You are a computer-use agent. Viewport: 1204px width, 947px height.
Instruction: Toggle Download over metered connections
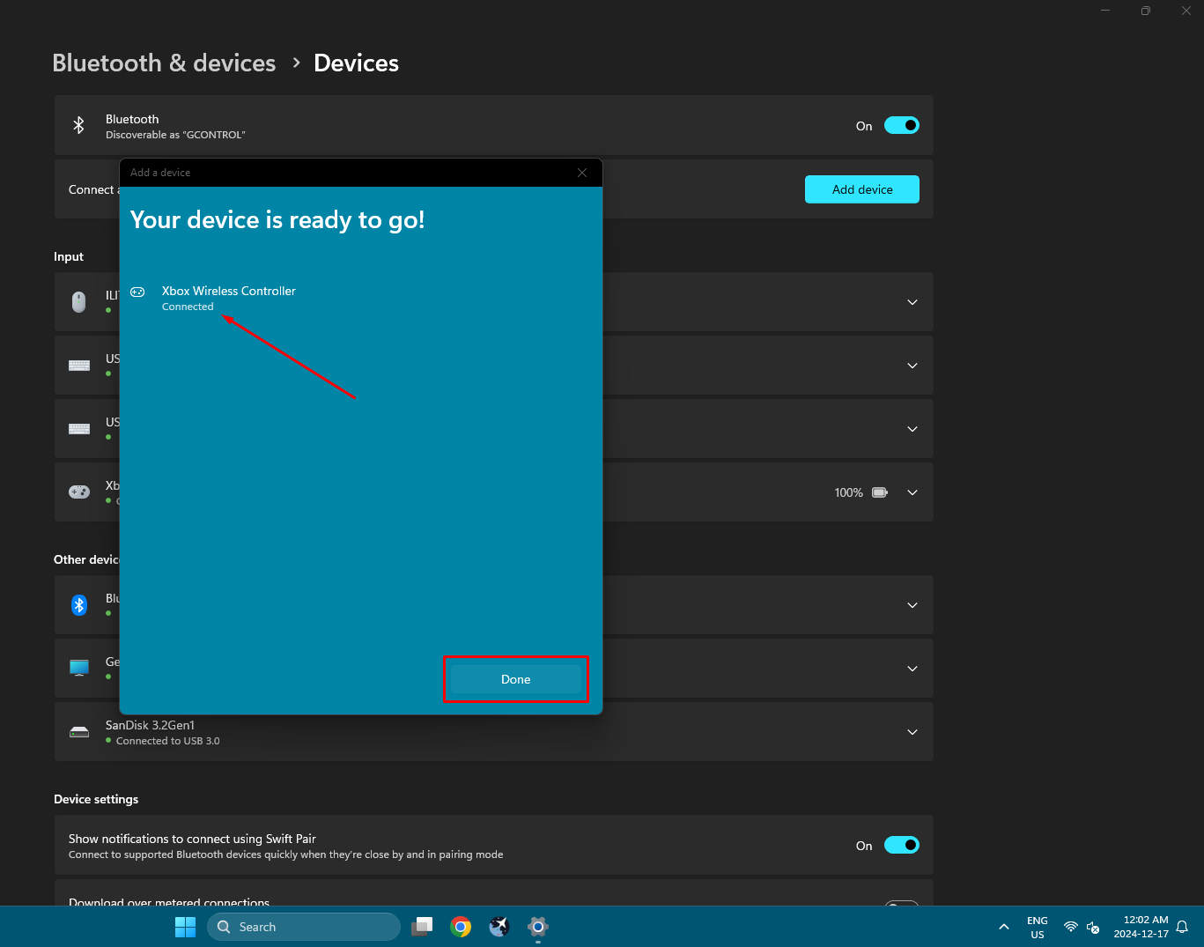(901, 906)
